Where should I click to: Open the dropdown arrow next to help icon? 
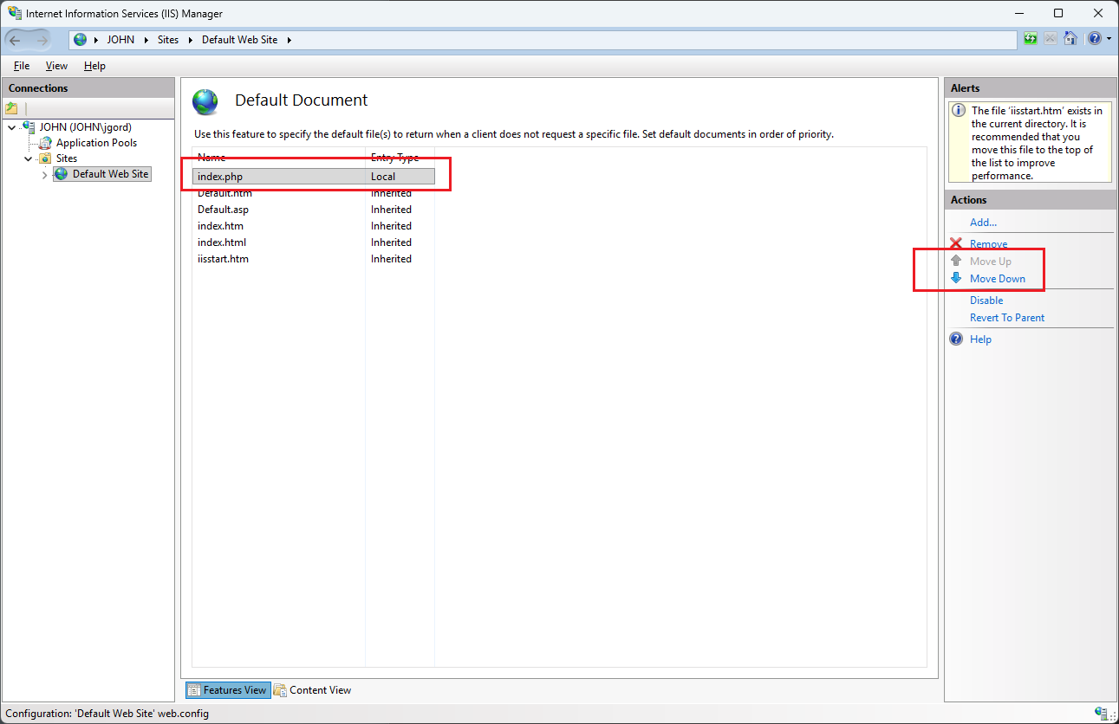pos(1109,39)
